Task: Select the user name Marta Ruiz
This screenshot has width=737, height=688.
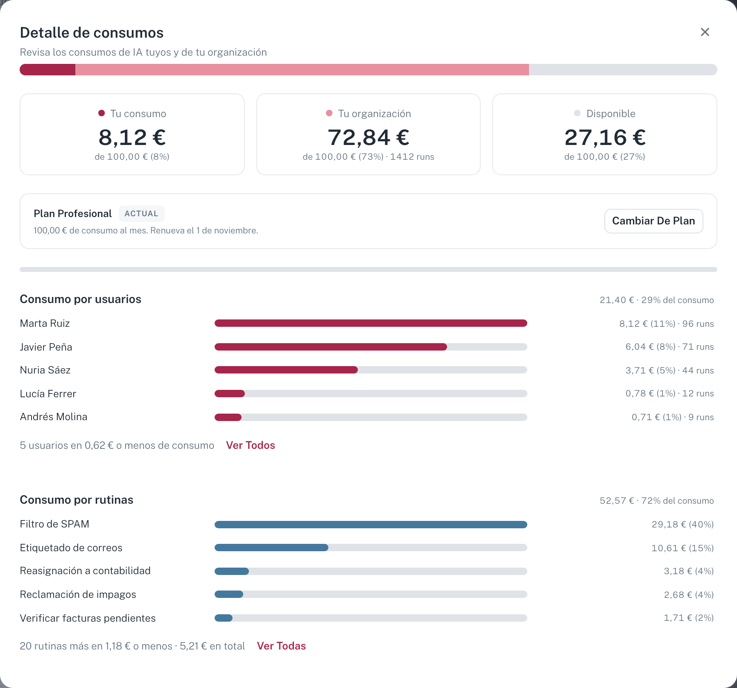Action: coord(45,324)
